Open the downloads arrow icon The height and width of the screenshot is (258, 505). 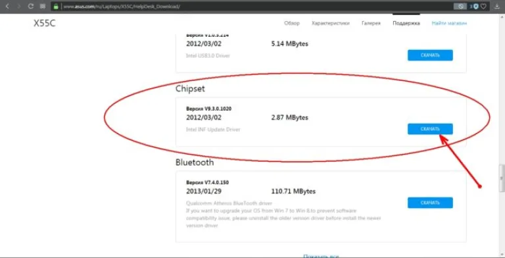click(497, 6)
